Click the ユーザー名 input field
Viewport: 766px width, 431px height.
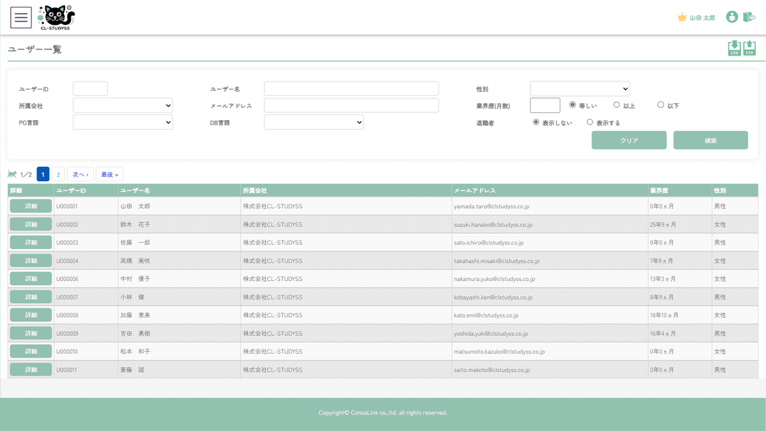[x=351, y=89]
